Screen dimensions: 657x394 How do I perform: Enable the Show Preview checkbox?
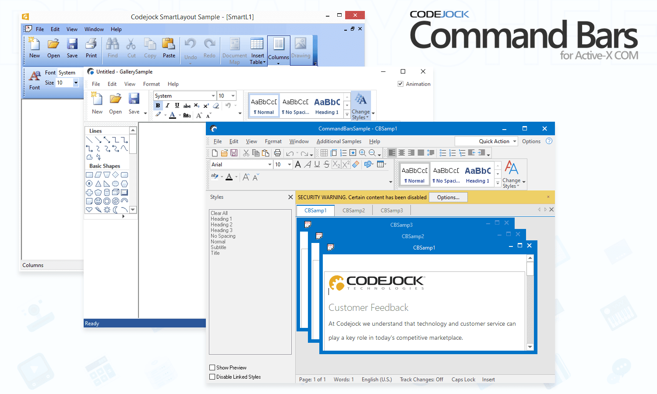click(212, 368)
